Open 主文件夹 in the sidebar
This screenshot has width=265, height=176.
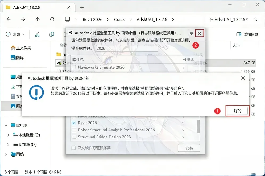click(x=21, y=48)
